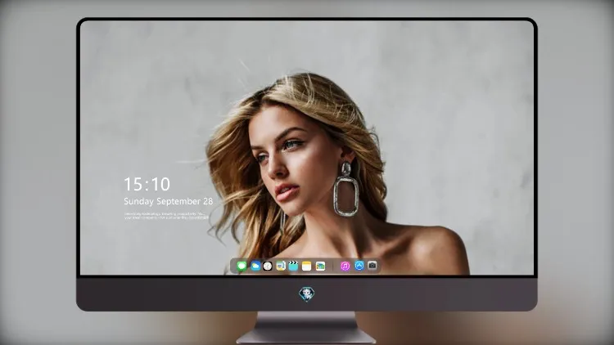
Task: Launch the Camera app in the dock
Action: coord(372,266)
